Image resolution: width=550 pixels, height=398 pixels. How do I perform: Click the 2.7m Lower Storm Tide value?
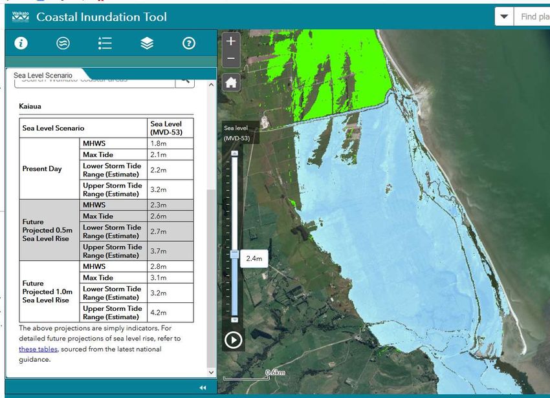[x=158, y=231]
